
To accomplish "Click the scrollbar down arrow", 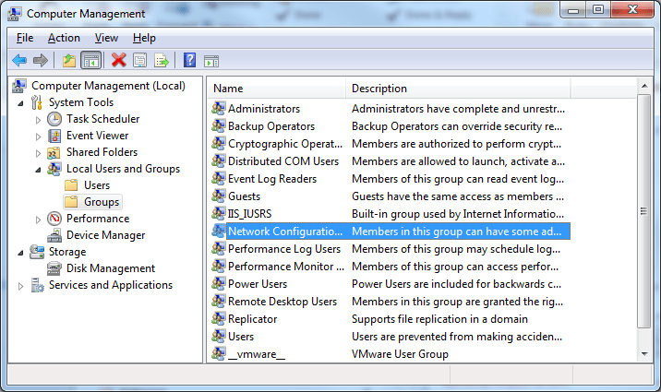I will coord(644,354).
